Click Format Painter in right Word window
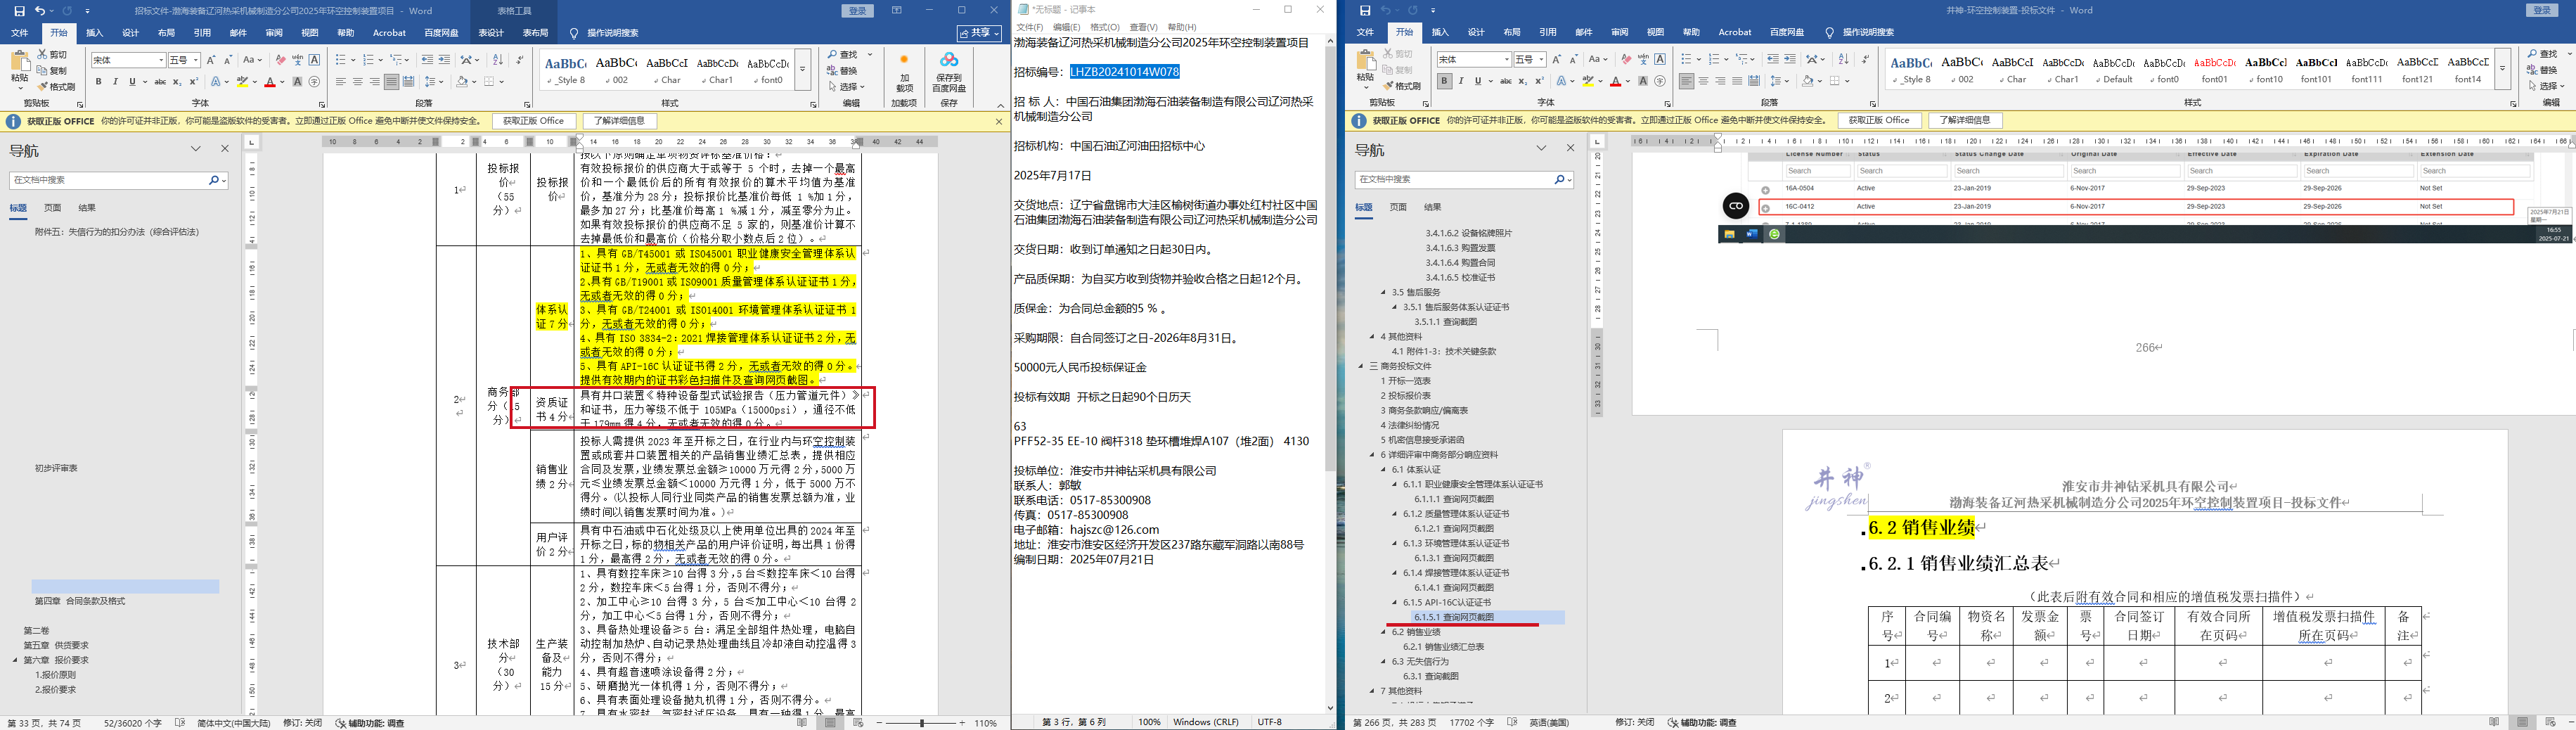Image resolution: width=2576 pixels, height=730 pixels. pos(1401,86)
